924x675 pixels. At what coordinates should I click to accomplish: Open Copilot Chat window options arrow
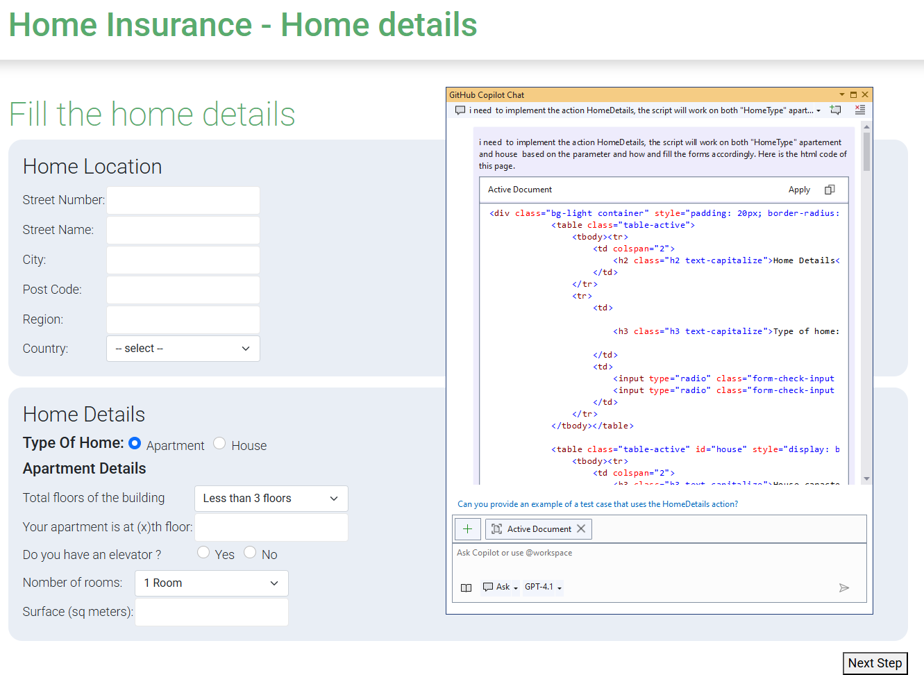842,95
